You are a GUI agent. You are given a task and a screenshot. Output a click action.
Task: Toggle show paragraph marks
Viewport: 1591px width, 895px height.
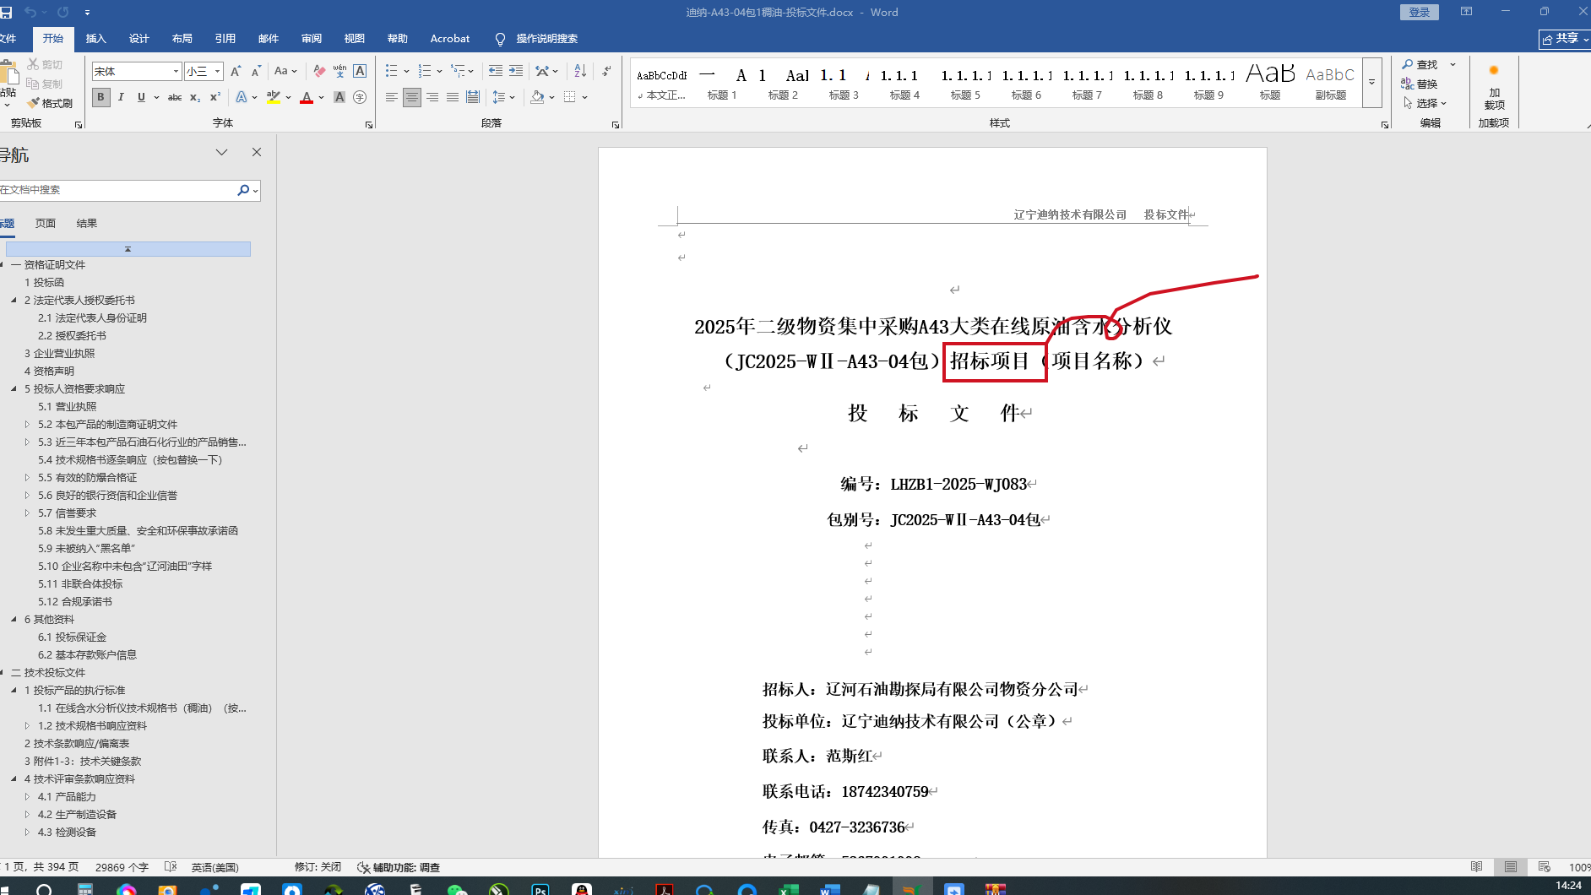606,71
